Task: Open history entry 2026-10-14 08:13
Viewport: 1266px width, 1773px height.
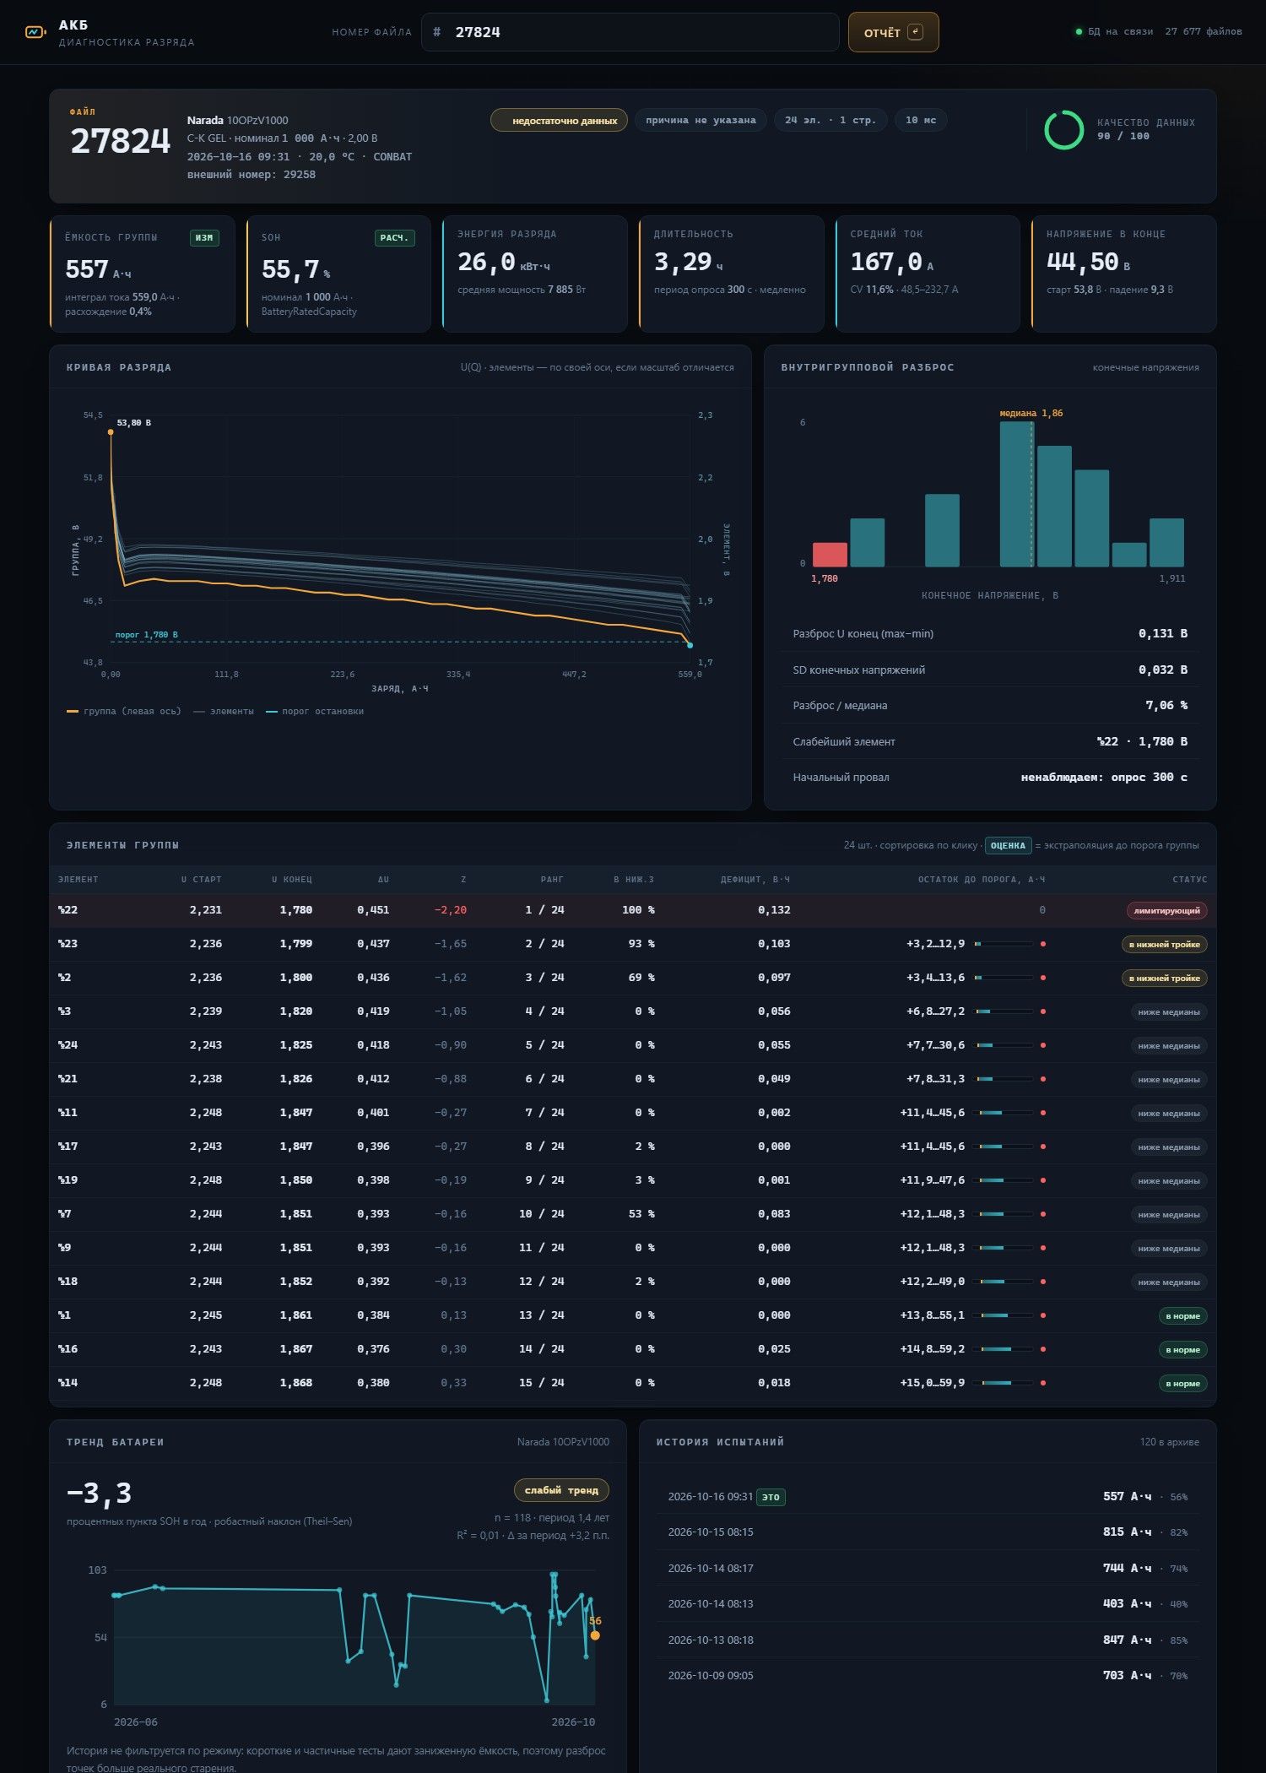Action: click(928, 1603)
